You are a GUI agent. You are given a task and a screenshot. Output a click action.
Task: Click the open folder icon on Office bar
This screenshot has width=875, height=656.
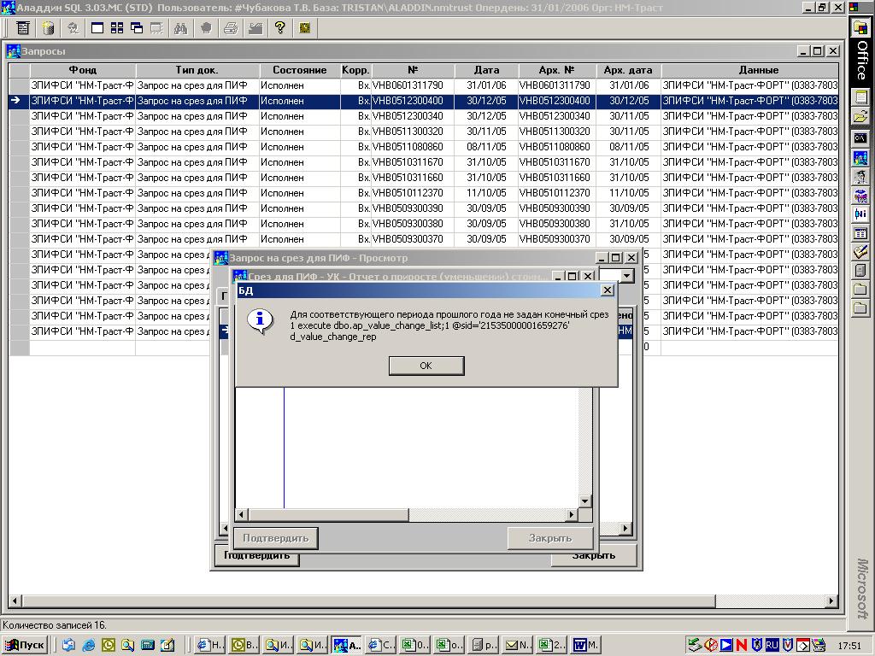click(860, 116)
